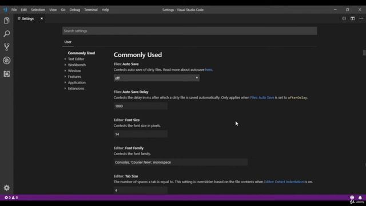The width and height of the screenshot is (366, 206).
Task: Click the Files: Auto Save Delay title
Action: [131, 92]
